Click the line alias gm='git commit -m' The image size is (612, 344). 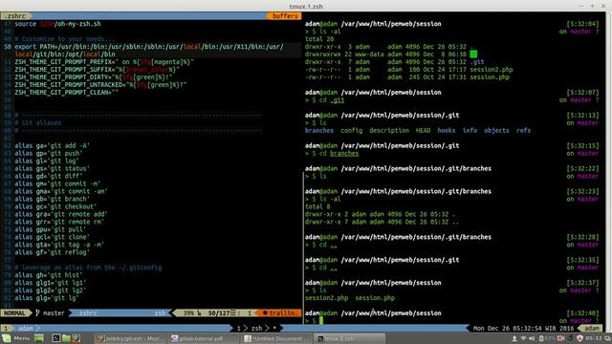point(57,183)
